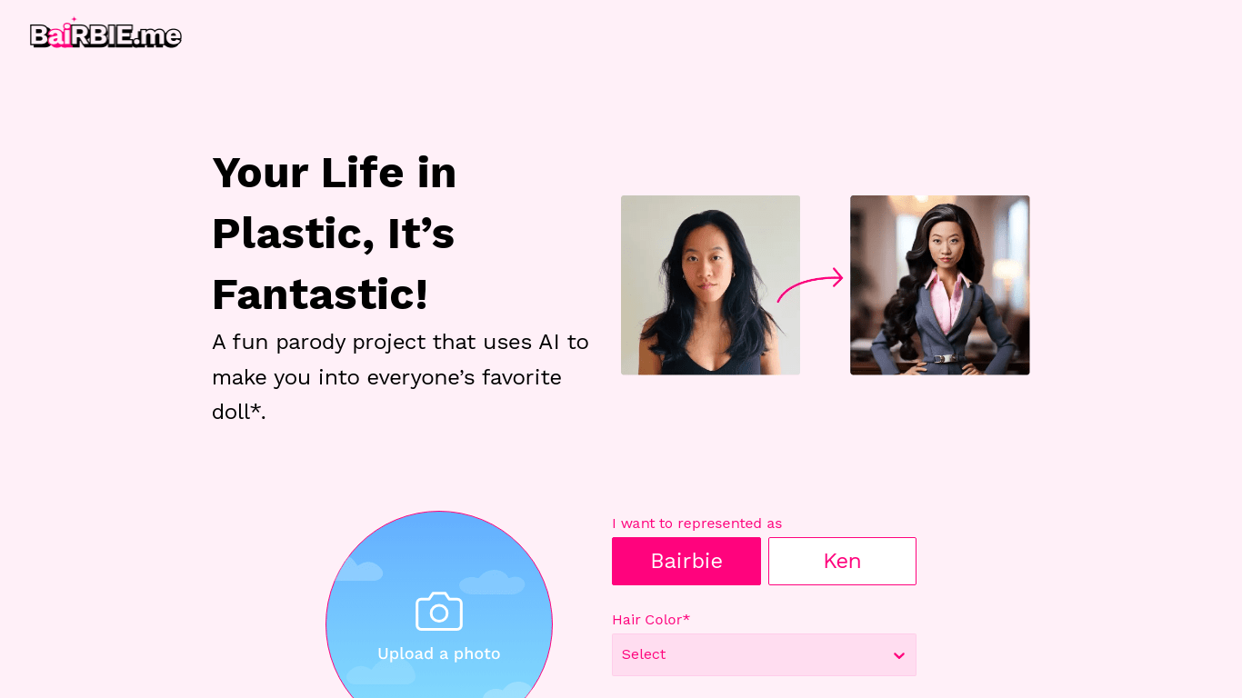Open the Hair Color dropdown
This screenshot has height=698, width=1242.
coord(764,654)
